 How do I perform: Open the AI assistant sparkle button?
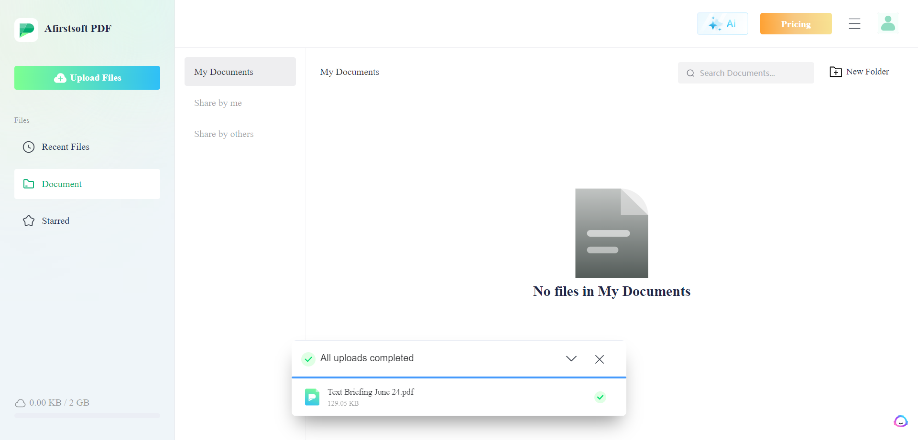point(722,24)
